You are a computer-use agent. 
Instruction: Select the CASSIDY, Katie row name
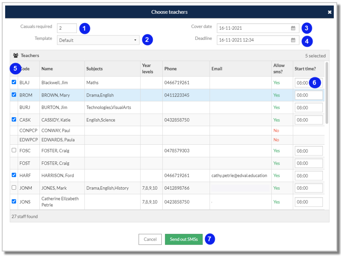pyautogui.click(x=55, y=120)
